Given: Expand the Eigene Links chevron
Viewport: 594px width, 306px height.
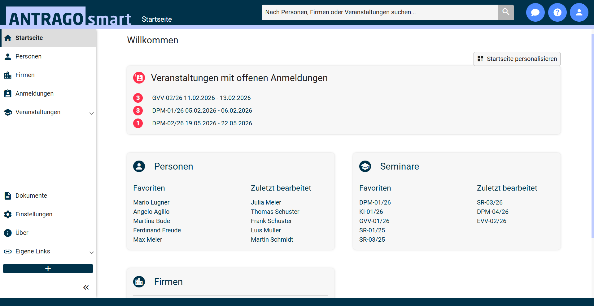Looking at the screenshot, I should 91,252.
